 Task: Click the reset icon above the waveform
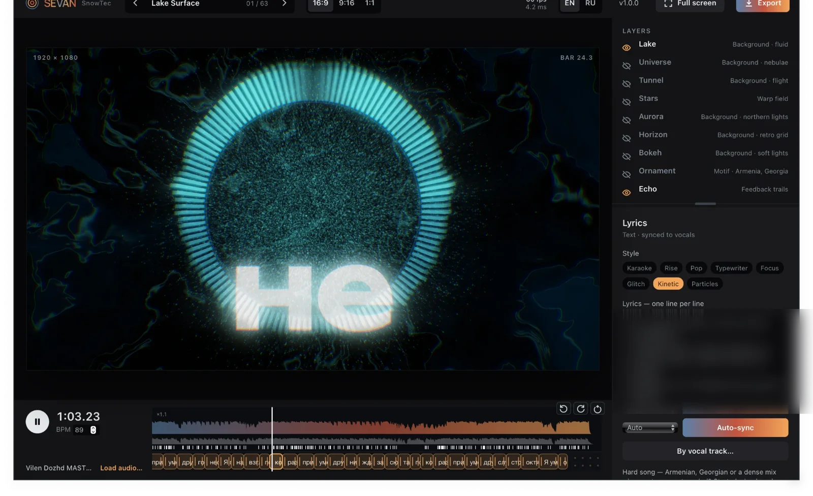point(598,409)
